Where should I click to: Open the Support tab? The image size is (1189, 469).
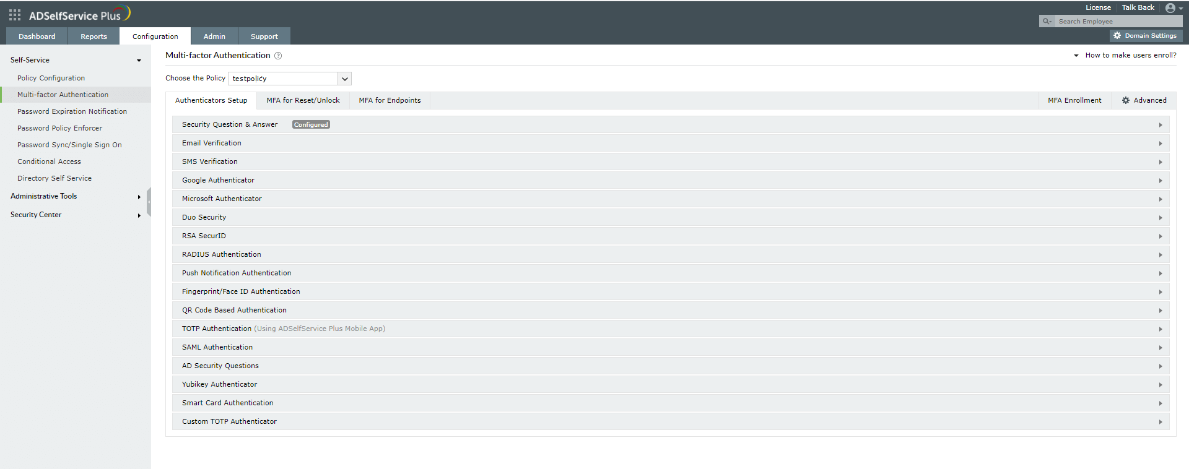(264, 37)
